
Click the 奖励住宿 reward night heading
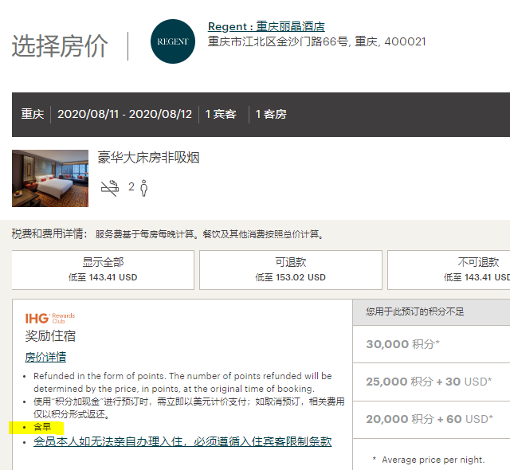click(50, 336)
